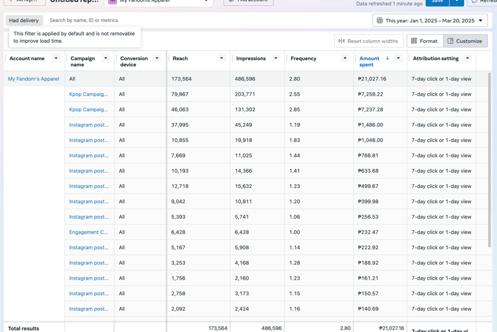
Task: Click the Had delivery filter chip
Action: (x=24, y=20)
